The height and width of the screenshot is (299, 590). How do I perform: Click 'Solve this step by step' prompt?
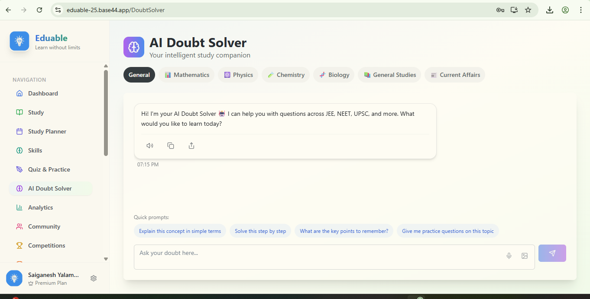pyautogui.click(x=260, y=231)
